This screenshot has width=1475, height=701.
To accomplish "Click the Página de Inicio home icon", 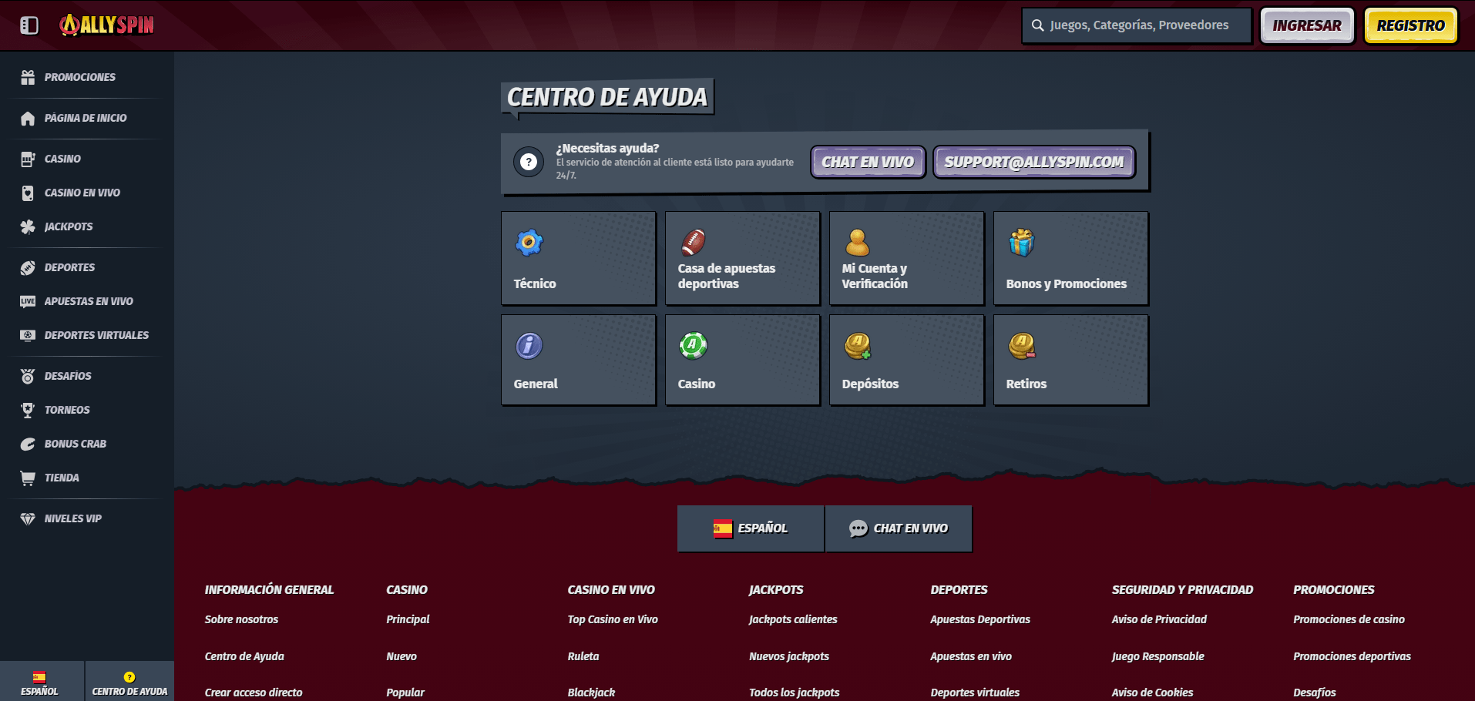I will 28,118.
